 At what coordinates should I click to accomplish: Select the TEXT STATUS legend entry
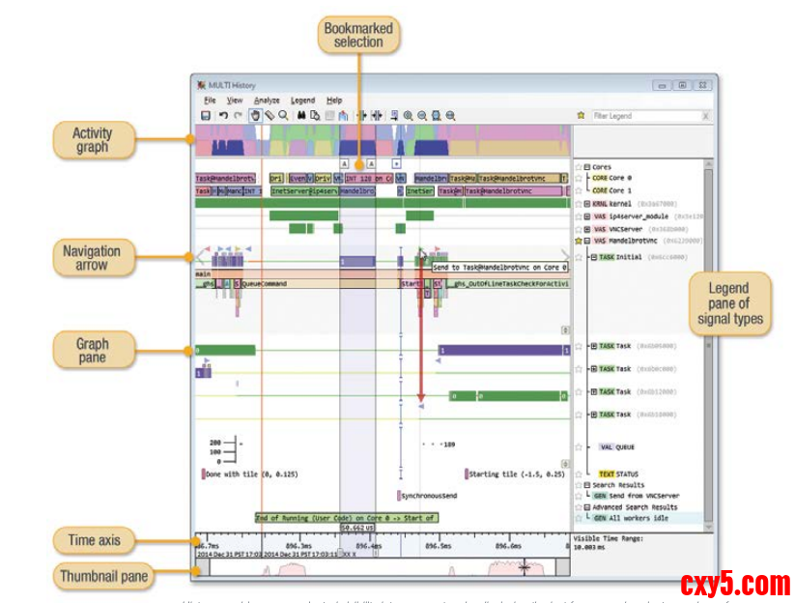(618, 474)
